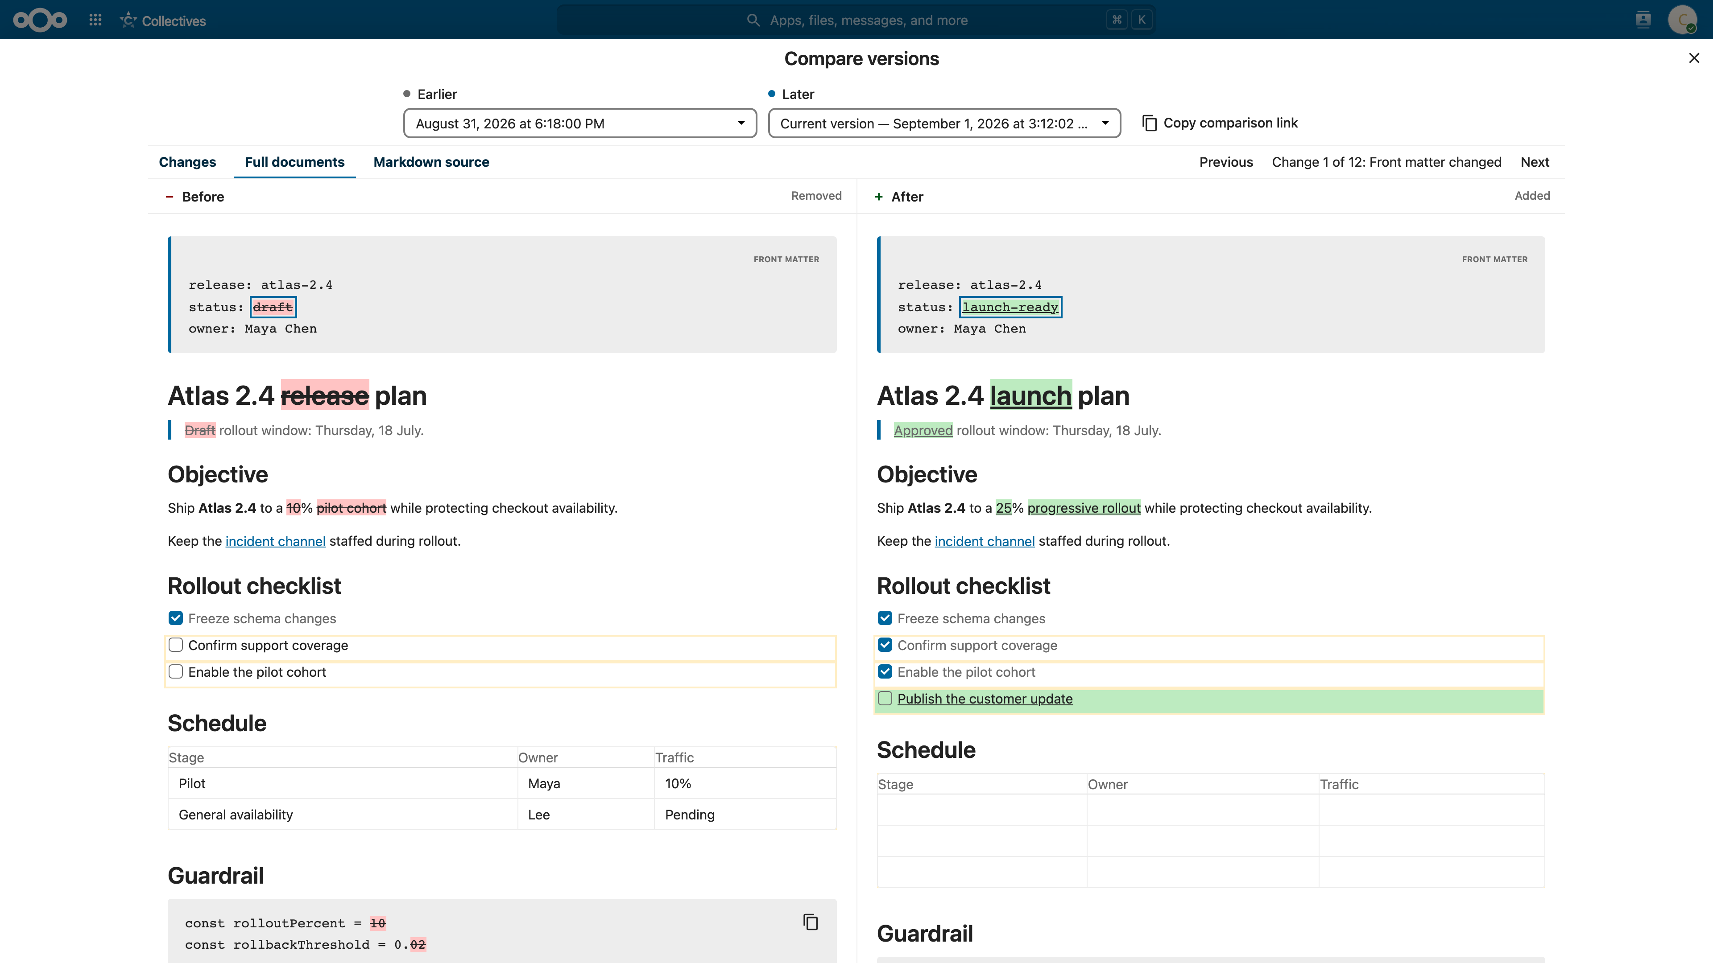
Task: Go to the Previous change
Action: [1225, 162]
